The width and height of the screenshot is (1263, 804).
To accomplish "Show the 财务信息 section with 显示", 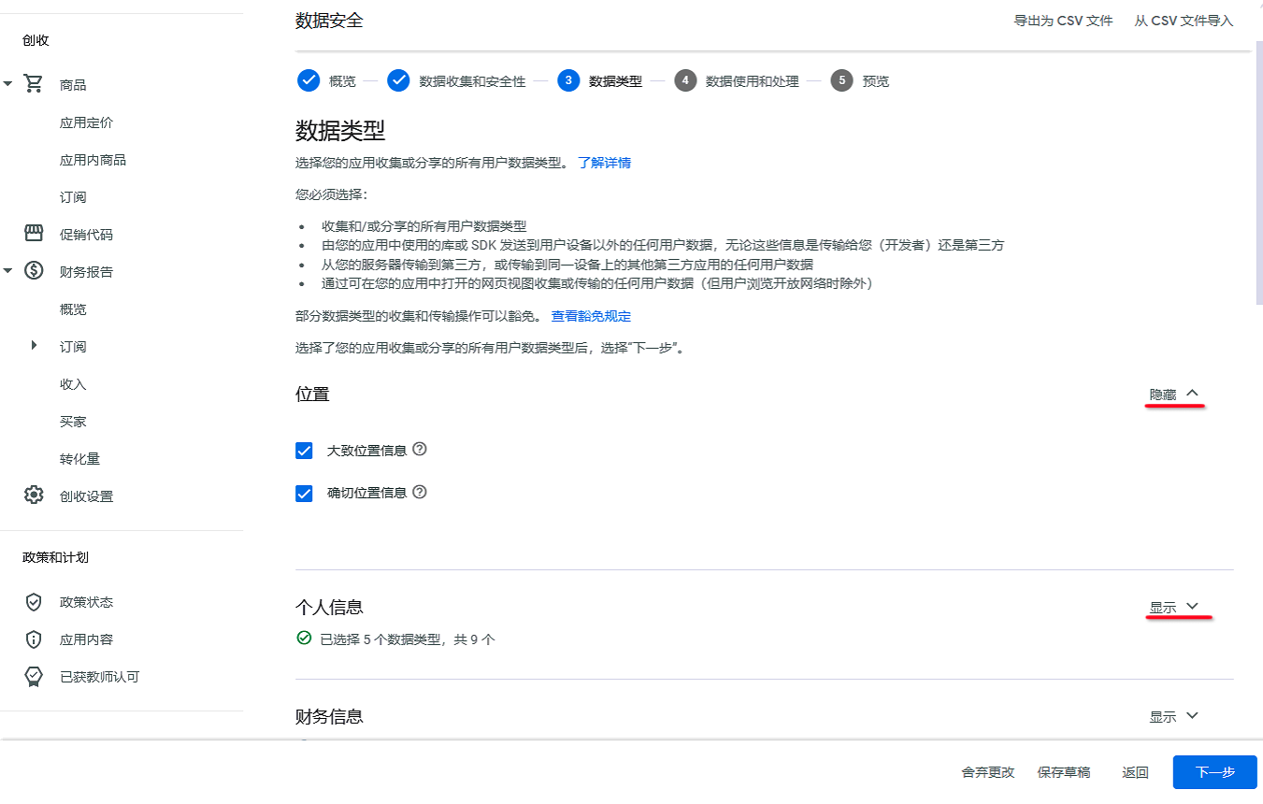I will coord(1174,717).
